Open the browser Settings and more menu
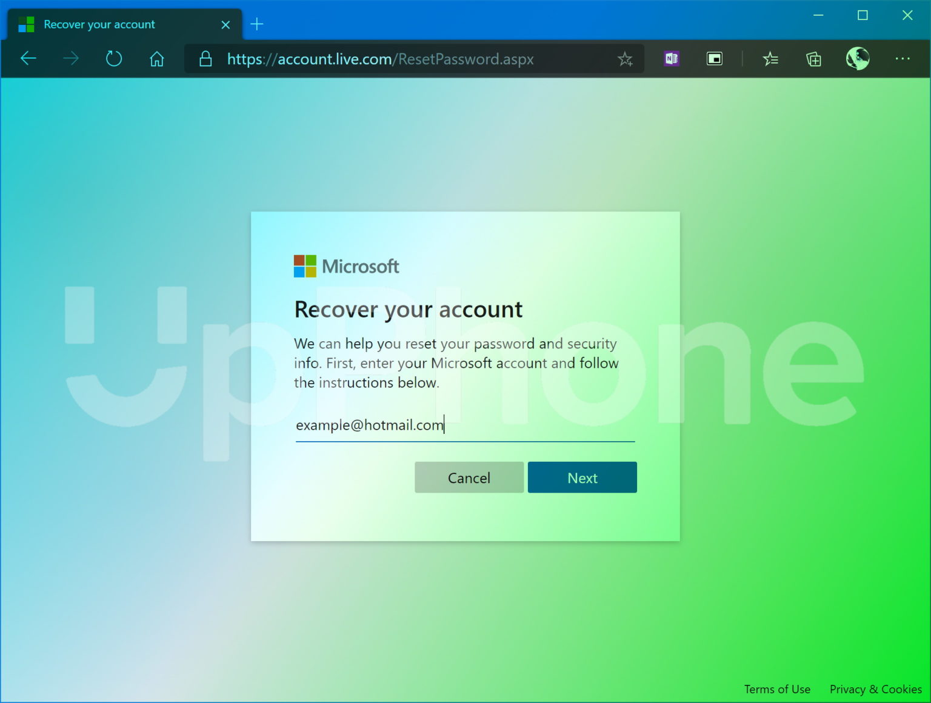The height and width of the screenshot is (703, 931). pyautogui.click(x=903, y=58)
